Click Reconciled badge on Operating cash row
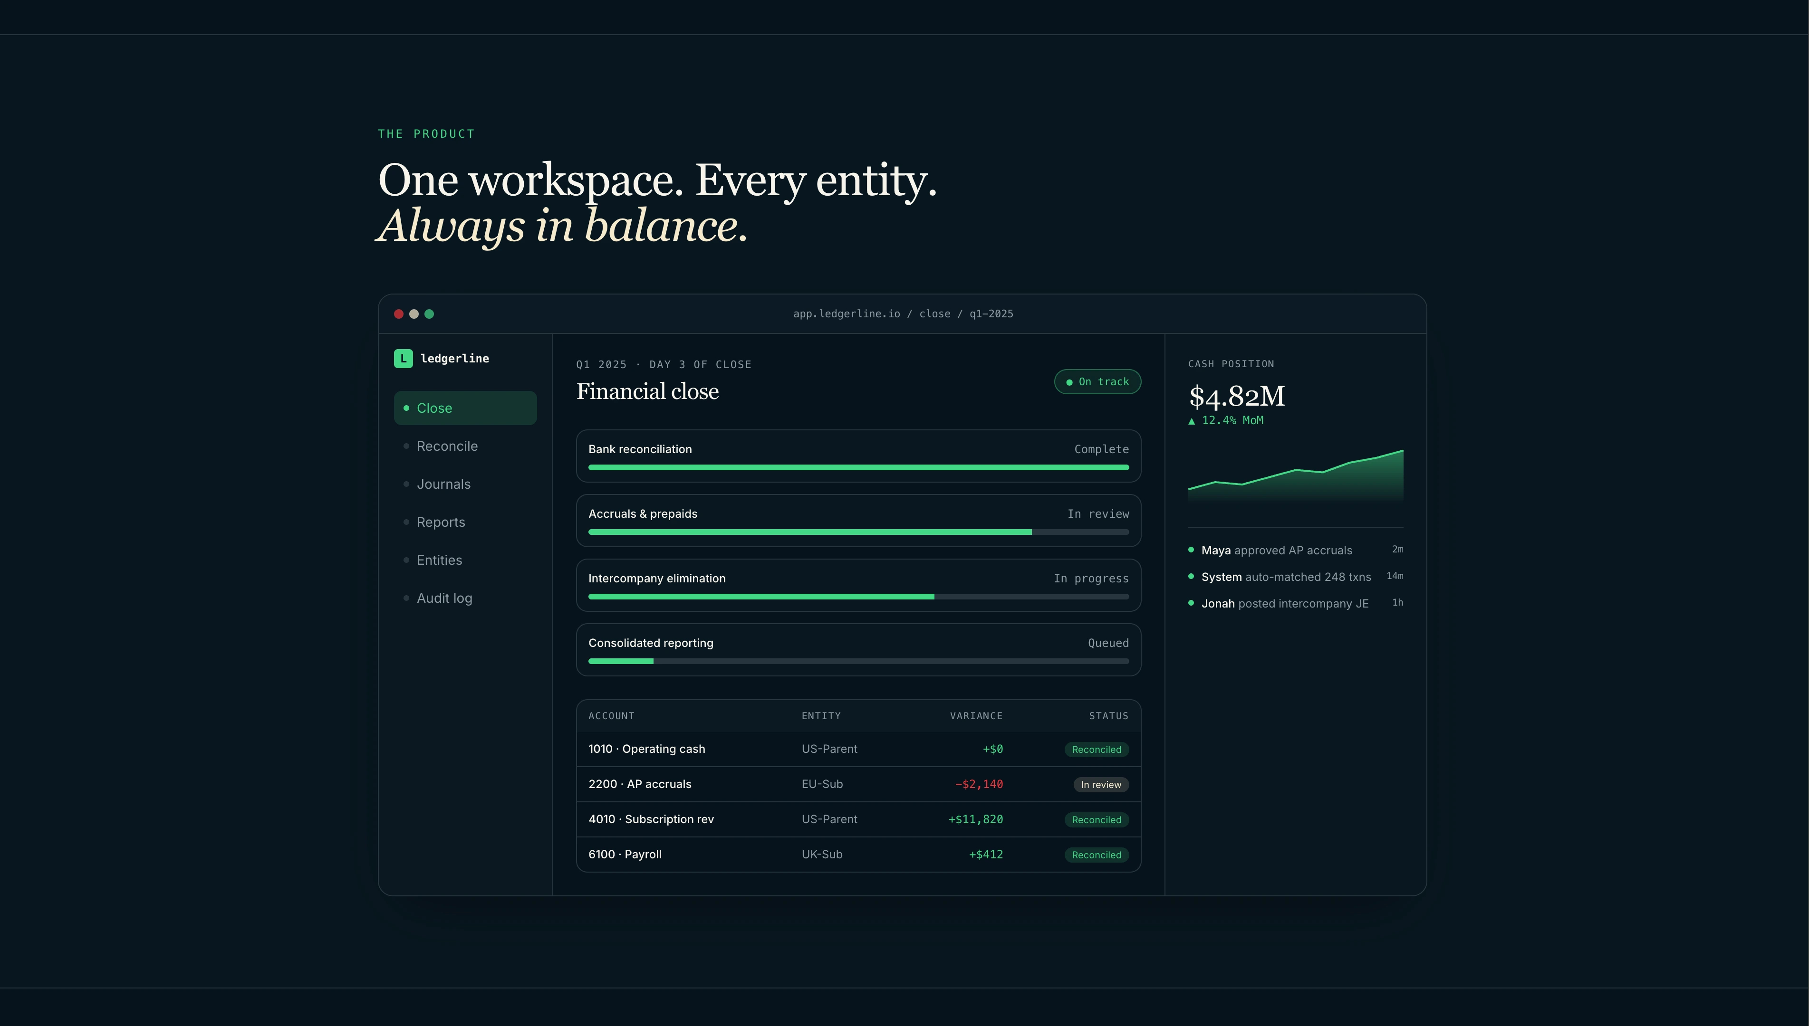Viewport: 1809px width, 1026px height. (1096, 750)
